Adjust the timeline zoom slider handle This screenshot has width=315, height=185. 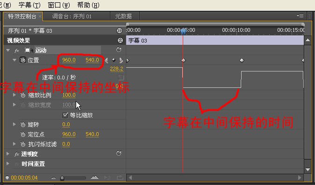(x=62, y=178)
